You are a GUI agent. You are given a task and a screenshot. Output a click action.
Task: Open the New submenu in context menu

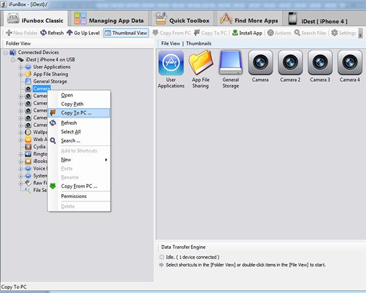pyautogui.click(x=66, y=160)
